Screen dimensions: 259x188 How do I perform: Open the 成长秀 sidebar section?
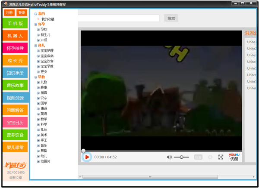point(15,60)
